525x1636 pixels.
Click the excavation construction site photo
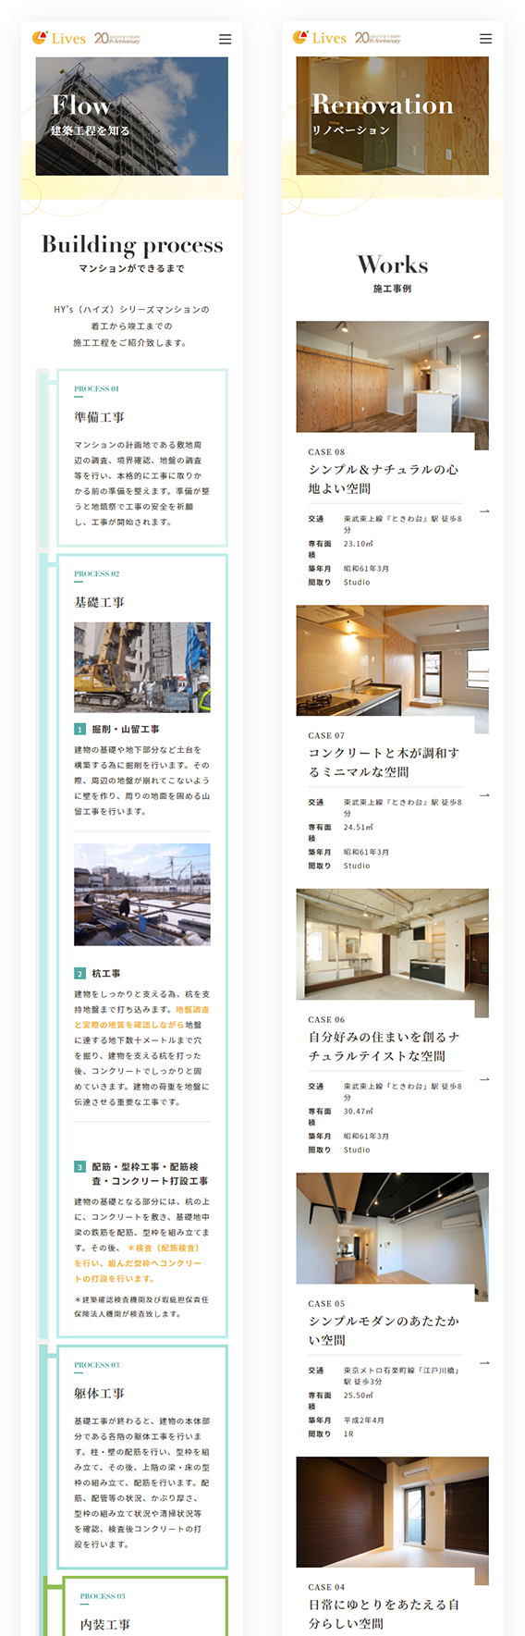tap(142, 667)
